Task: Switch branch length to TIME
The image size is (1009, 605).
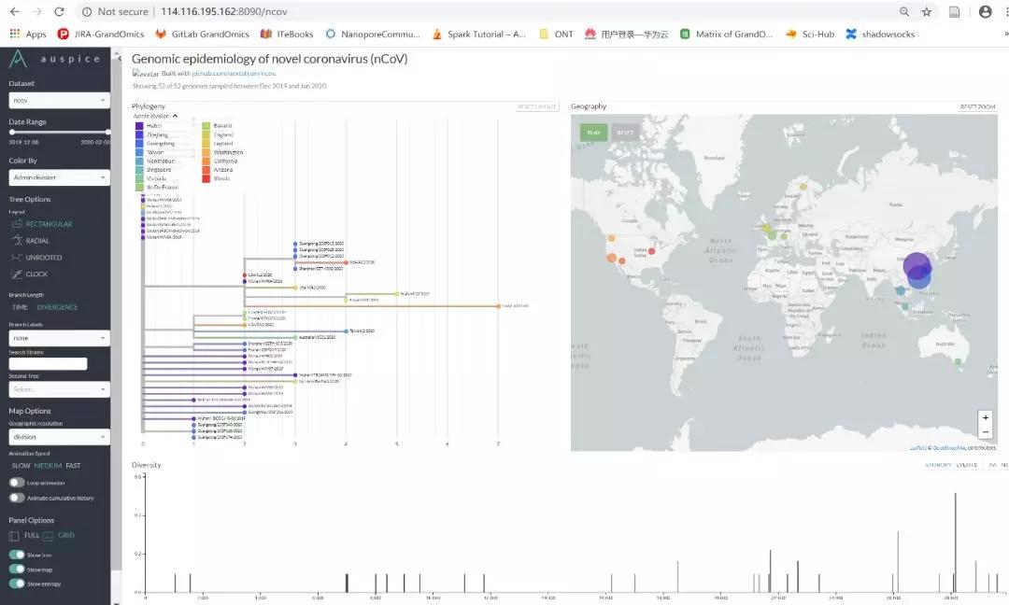Action: (x=20, y=307)
